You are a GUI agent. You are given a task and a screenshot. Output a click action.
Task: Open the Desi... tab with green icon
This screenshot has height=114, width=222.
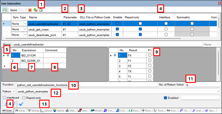pyautogui.click(x=134, y=110)
